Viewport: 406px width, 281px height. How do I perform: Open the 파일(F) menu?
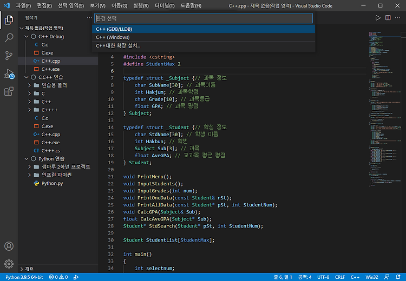click(23, 6)
